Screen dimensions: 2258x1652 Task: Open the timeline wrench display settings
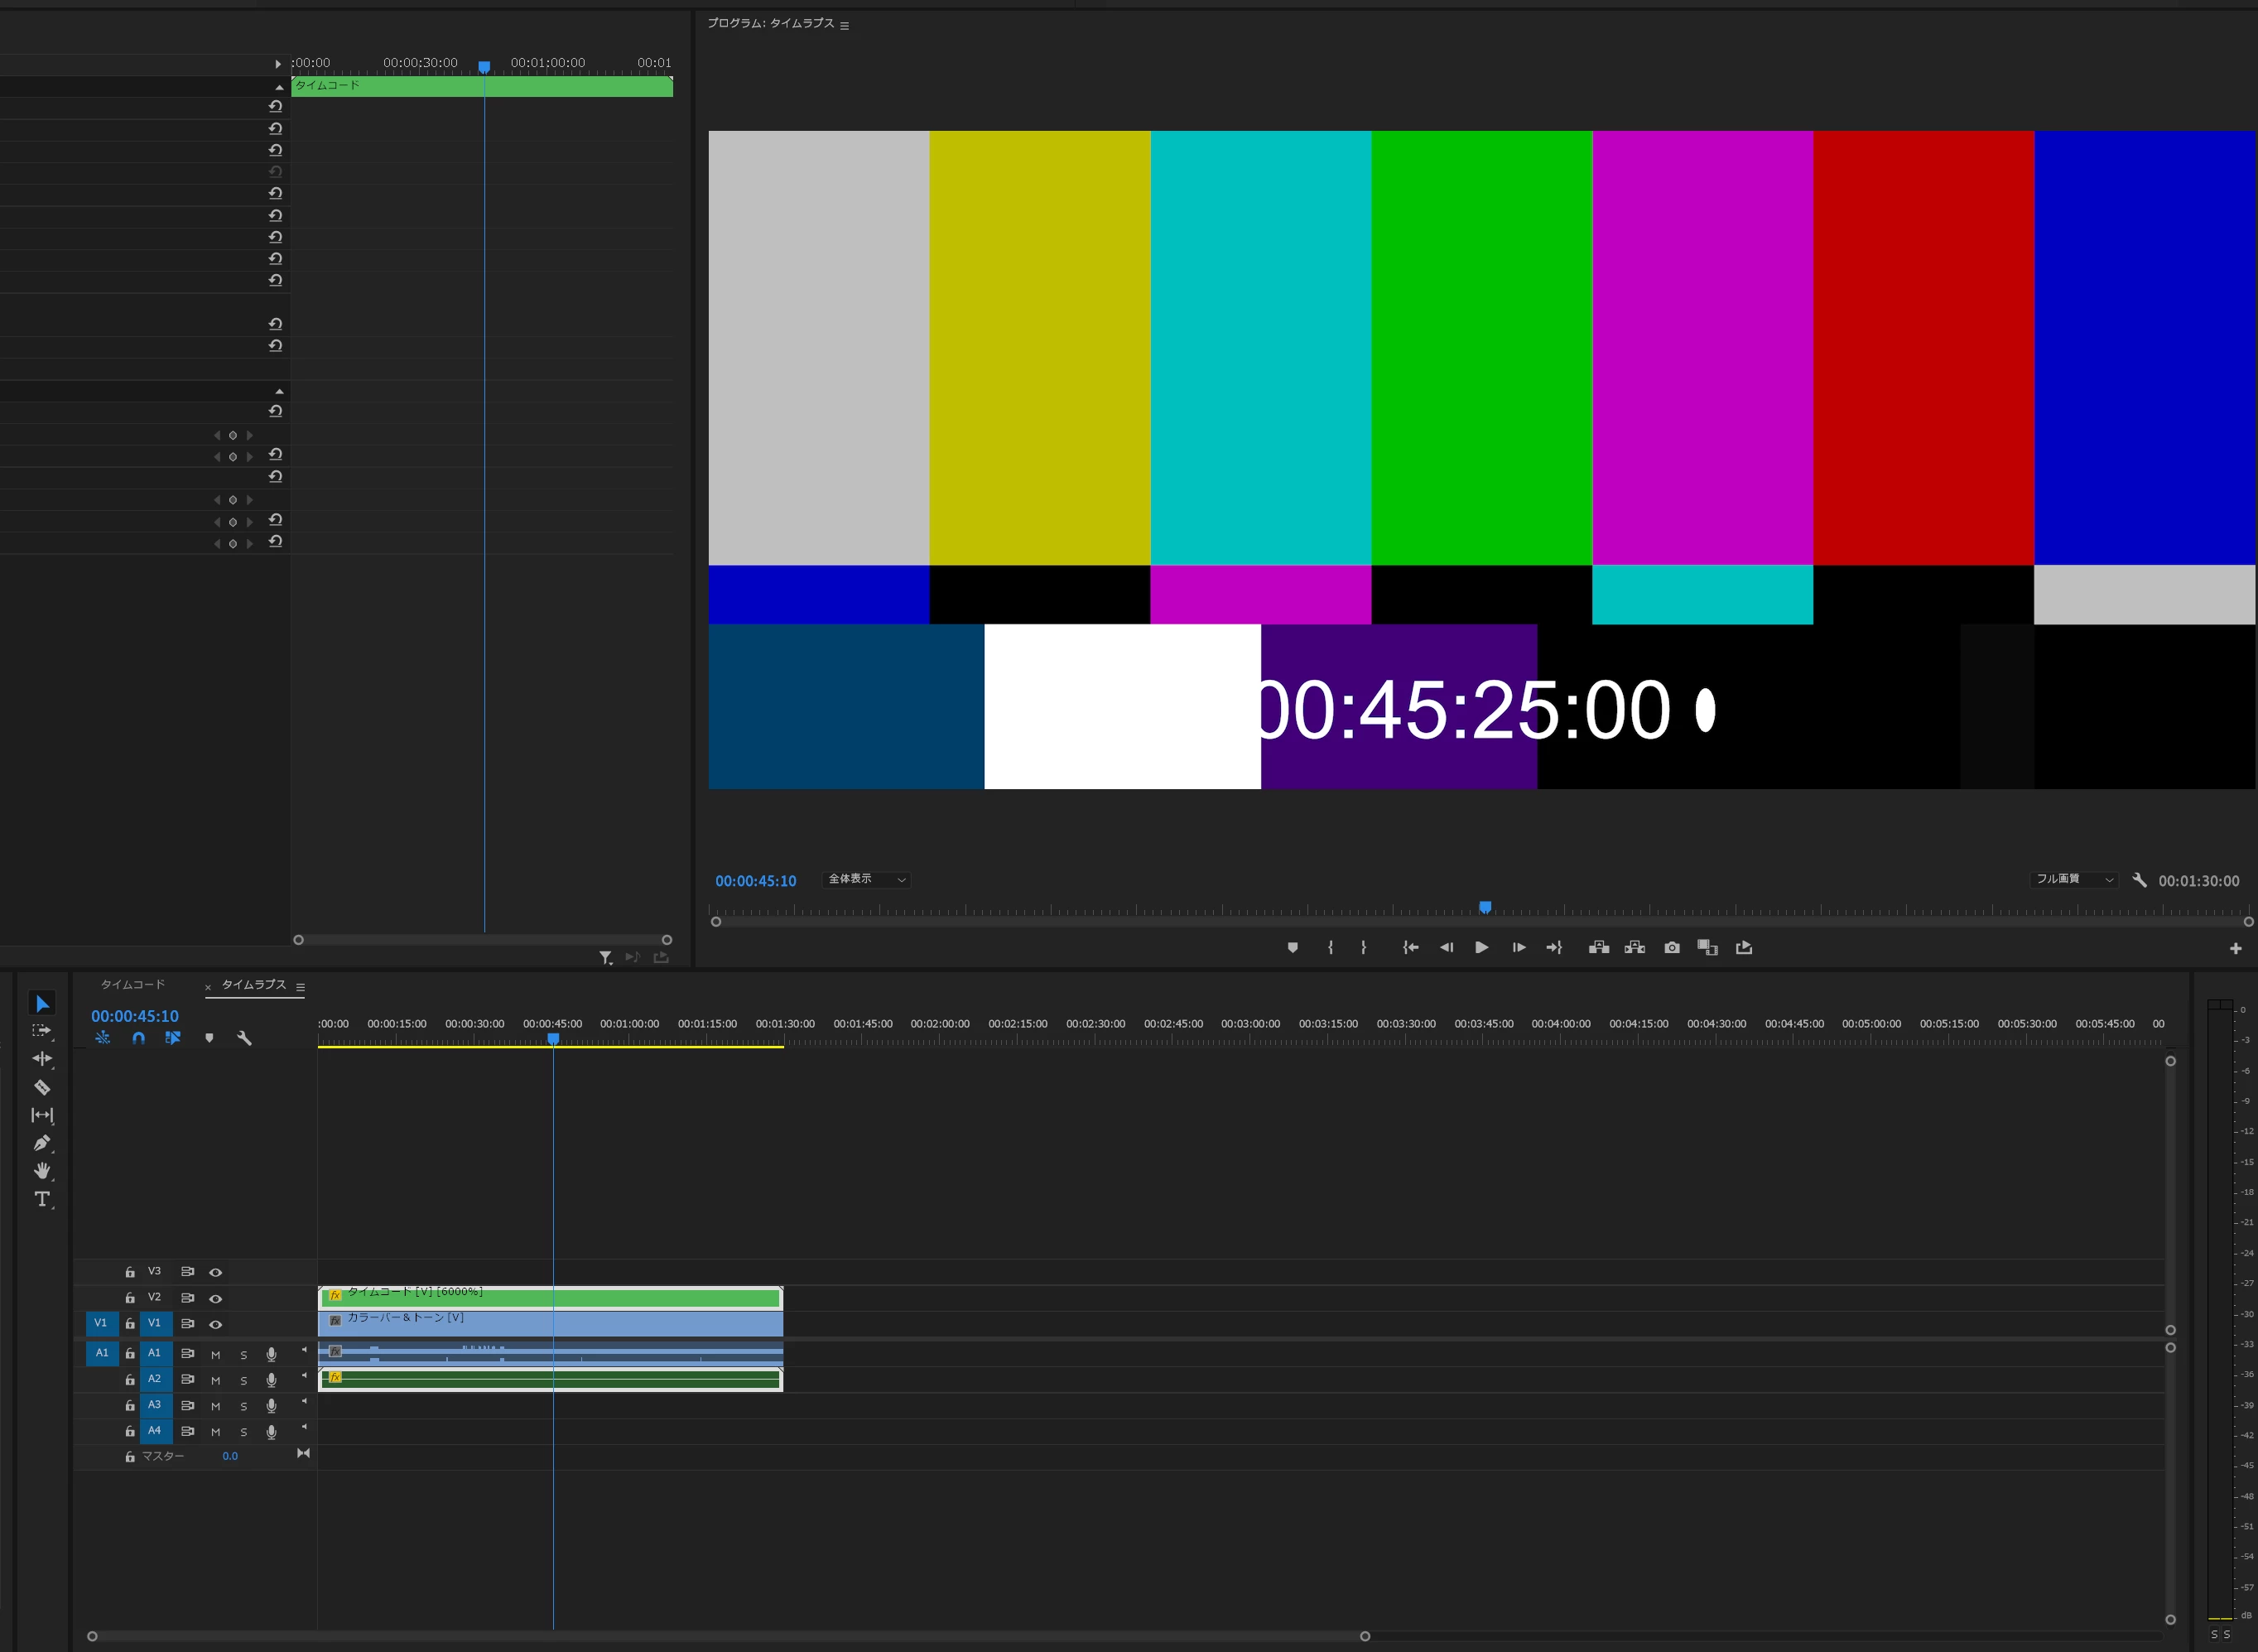(244, 1038)
